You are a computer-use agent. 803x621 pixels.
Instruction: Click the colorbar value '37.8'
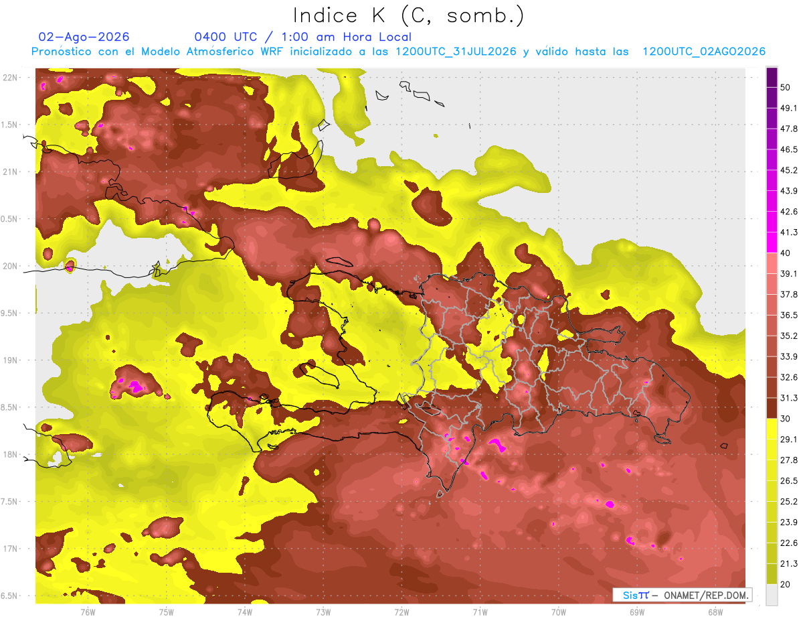789,294
